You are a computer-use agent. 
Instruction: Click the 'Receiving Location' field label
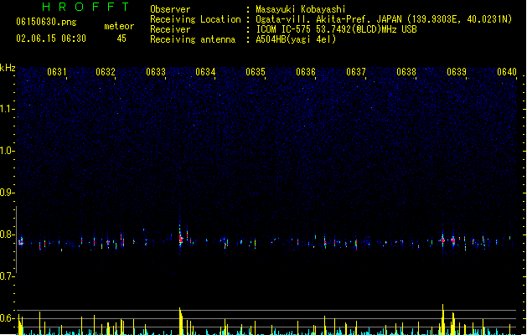(x=195, y=19)
